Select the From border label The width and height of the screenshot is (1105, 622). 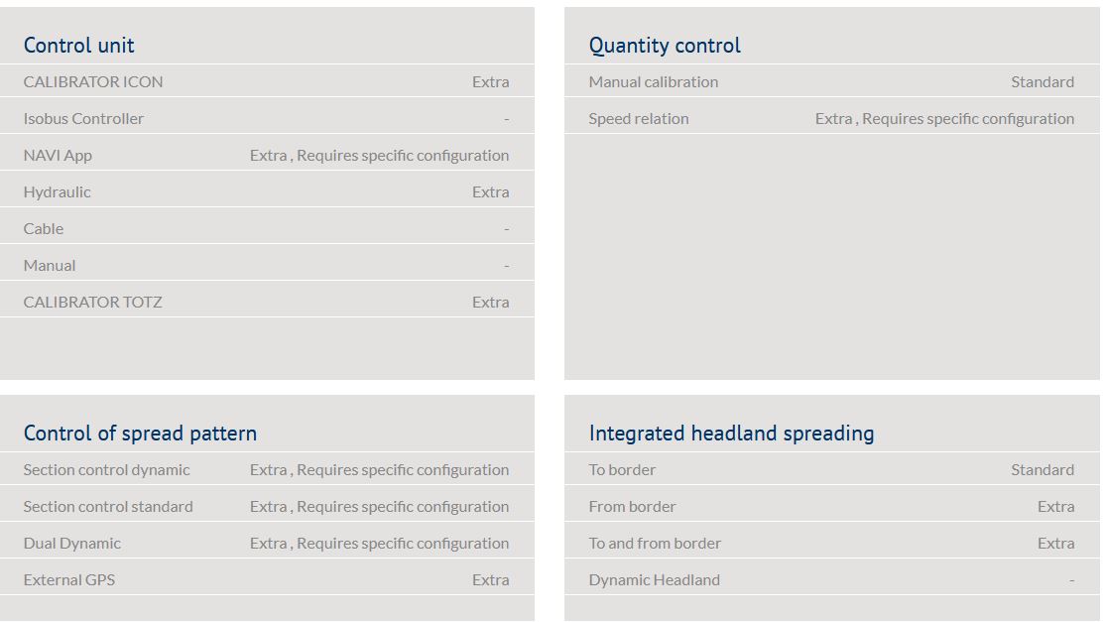coord(632,507)
